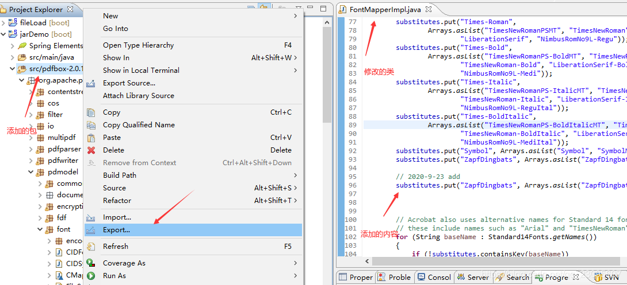This screenshot has height=285, width=627.
Task: Click the editor horizontal scrollbar left arrow
Action: [367, 261]
